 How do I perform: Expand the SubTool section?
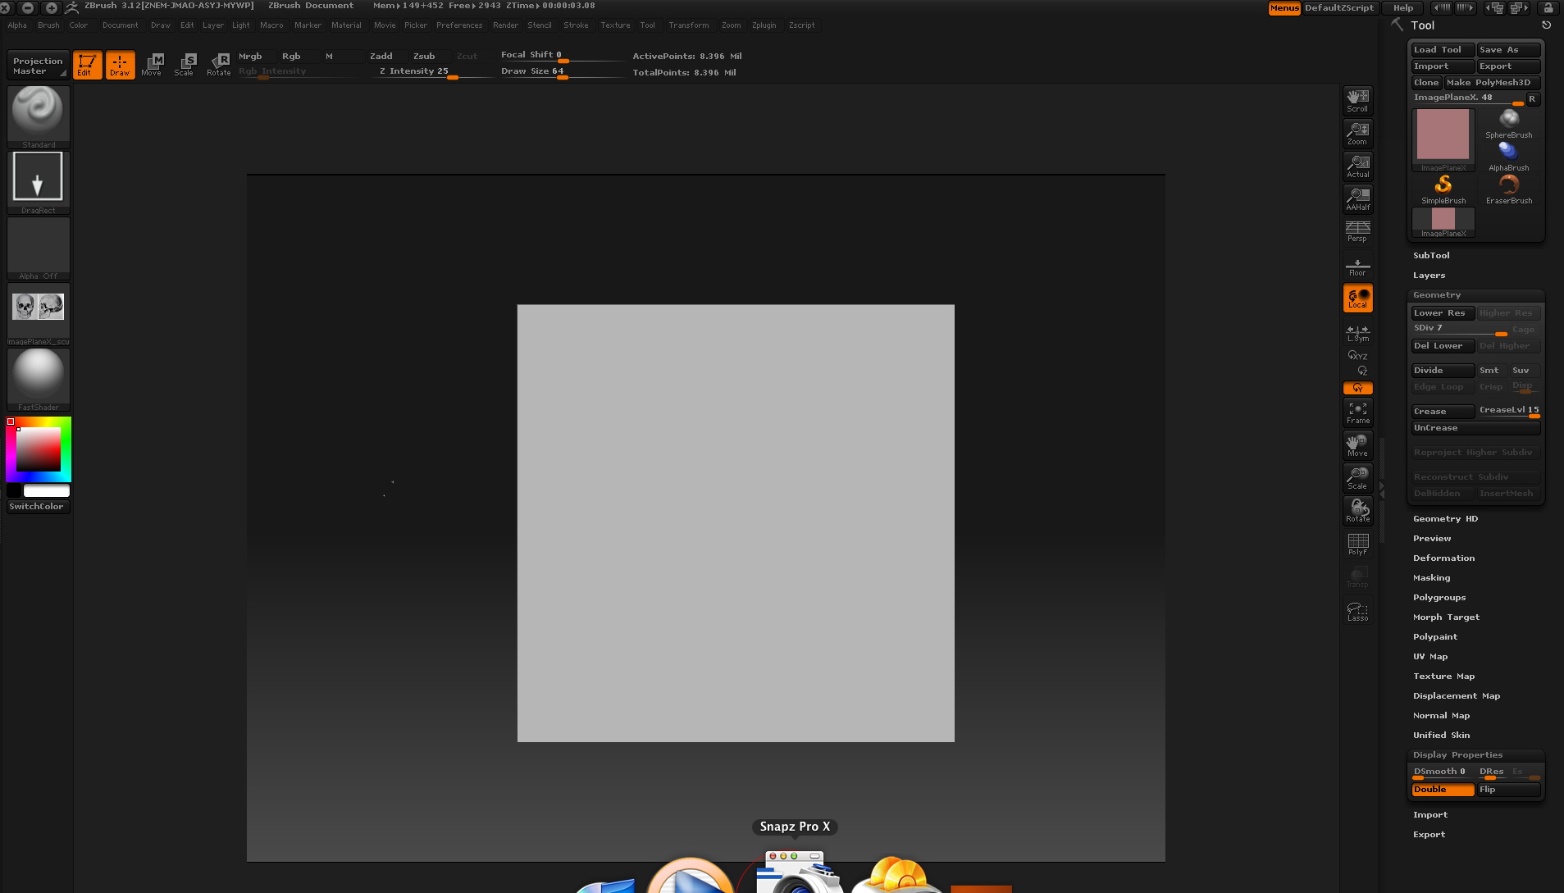(1431, 255)
